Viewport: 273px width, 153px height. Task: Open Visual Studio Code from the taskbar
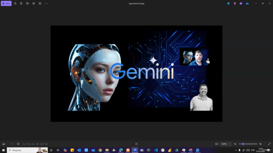(x=156, y=150)
